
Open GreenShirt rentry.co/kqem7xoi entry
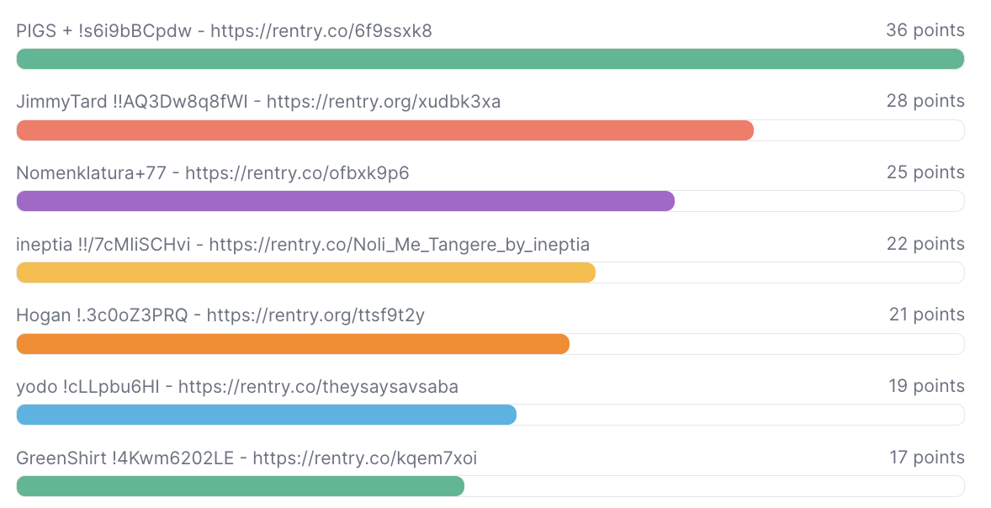(246, 458)
